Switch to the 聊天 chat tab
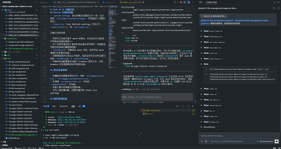 (201, 2)
